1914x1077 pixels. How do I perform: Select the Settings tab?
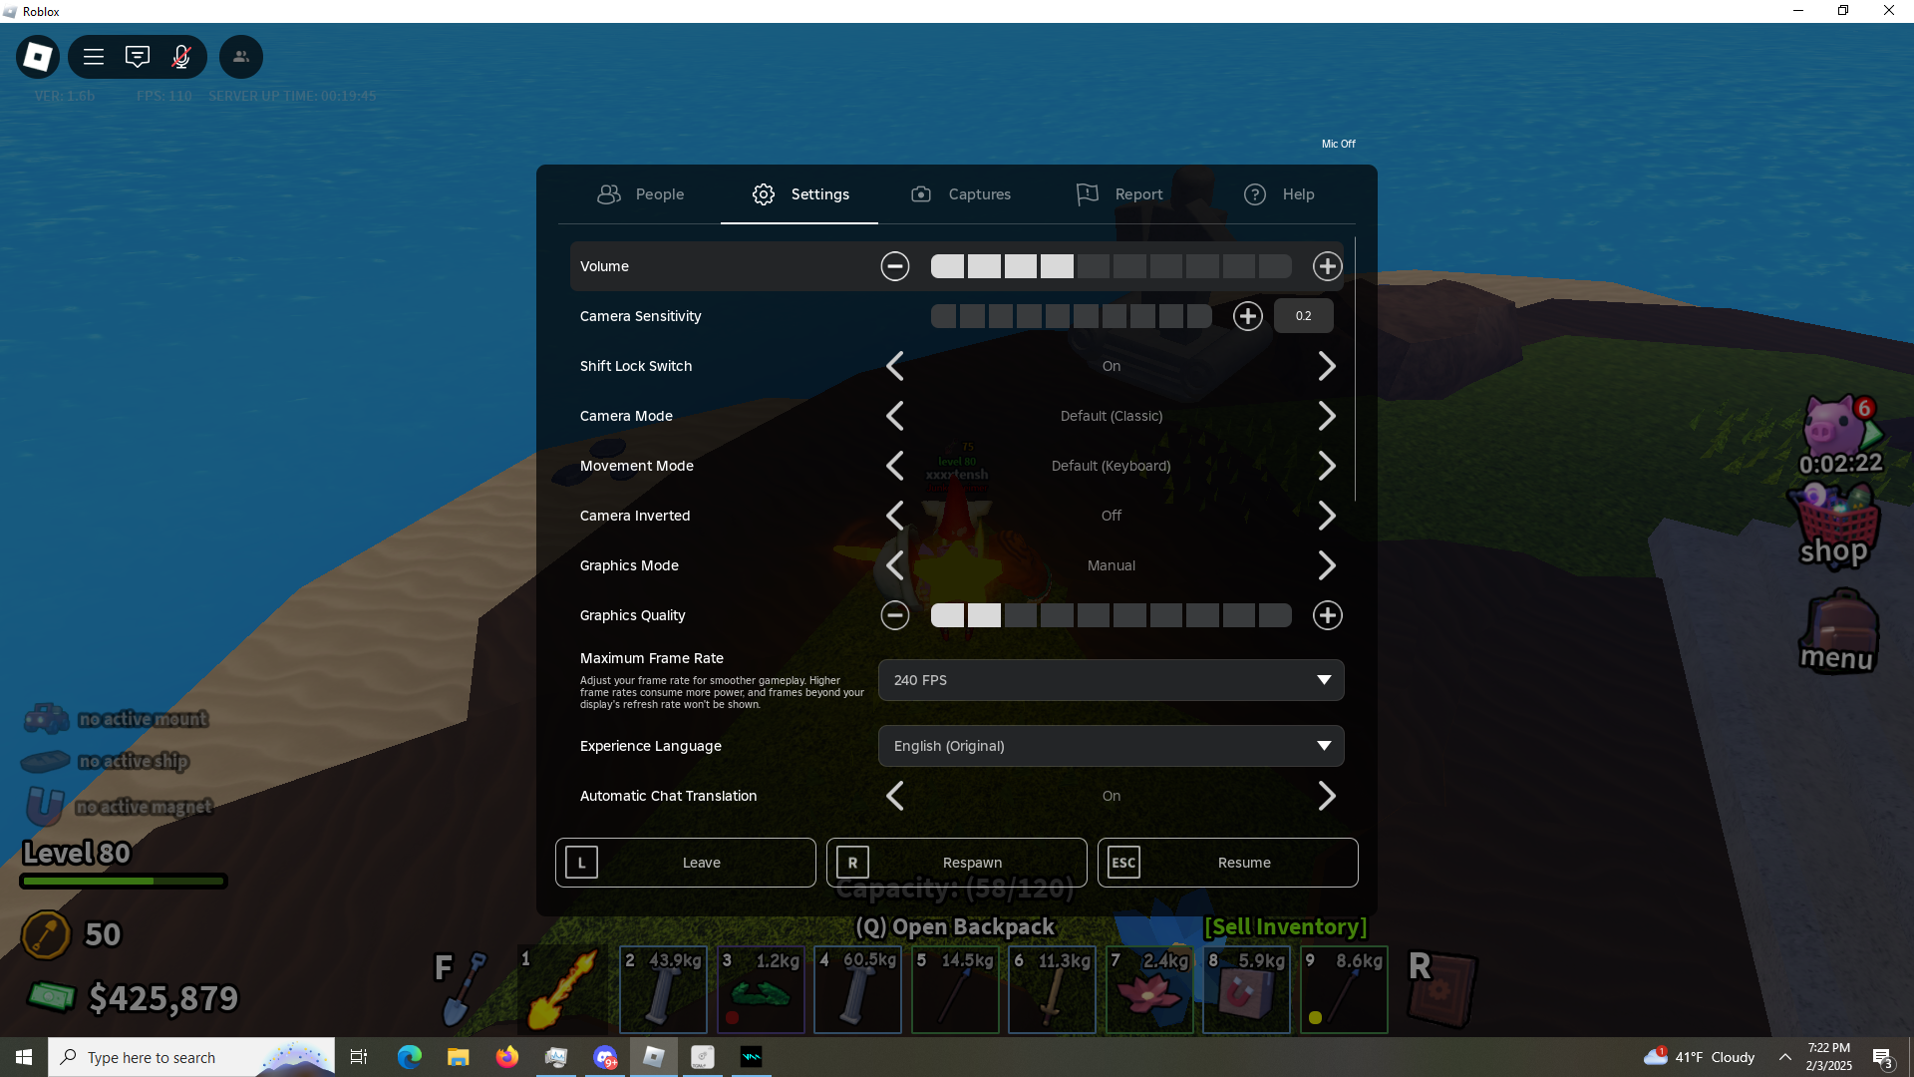pyautogui.click(x=799, y=194)
